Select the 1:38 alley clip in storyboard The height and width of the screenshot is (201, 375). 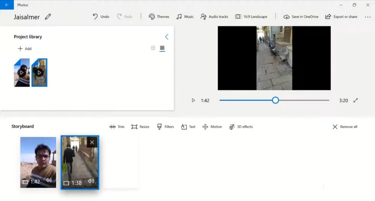pos(80,162)
